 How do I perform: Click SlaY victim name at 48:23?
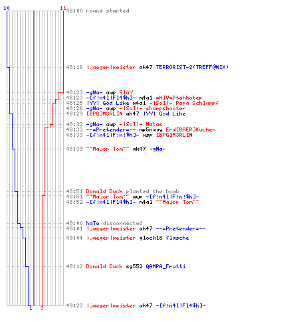point(126,92)
